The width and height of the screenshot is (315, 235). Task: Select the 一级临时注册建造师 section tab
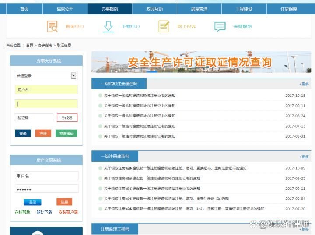(119, 84)
